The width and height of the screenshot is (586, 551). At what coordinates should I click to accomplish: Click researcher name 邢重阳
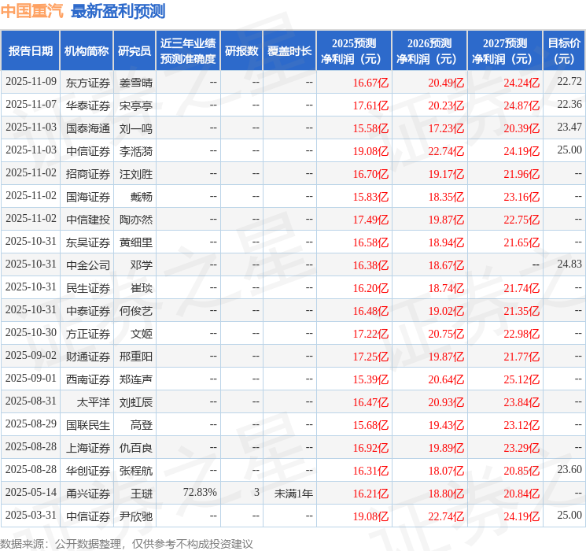pyautogui.click(x=136, y=357)
